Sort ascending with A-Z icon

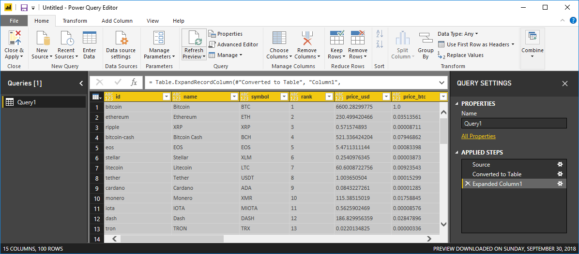tap(380, 34)
